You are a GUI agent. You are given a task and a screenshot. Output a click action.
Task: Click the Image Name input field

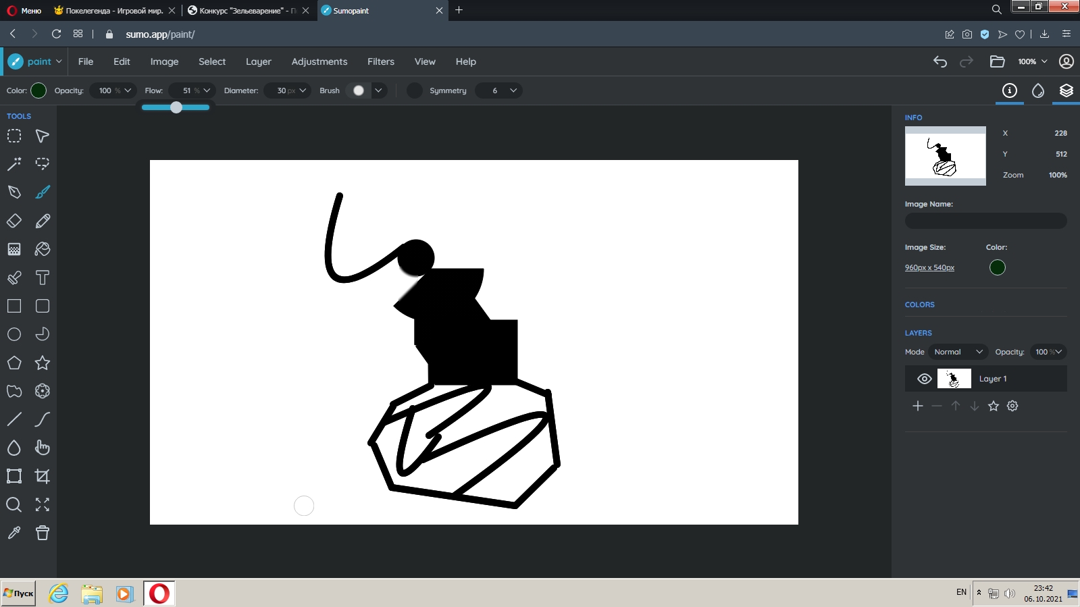coord(985,221)
